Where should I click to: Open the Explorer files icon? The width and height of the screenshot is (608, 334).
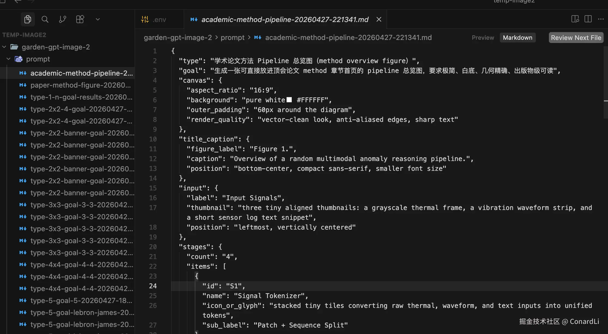[28, 19]
